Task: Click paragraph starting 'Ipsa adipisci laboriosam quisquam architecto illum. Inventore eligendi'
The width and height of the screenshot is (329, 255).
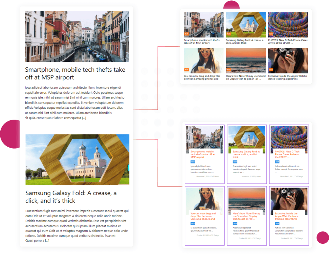Action: [75, 103]
